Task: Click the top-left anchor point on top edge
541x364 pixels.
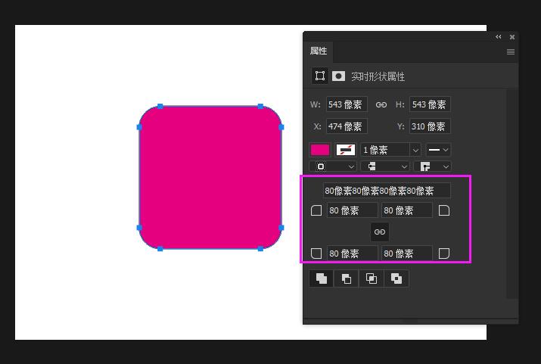Action: coord(160,106)
